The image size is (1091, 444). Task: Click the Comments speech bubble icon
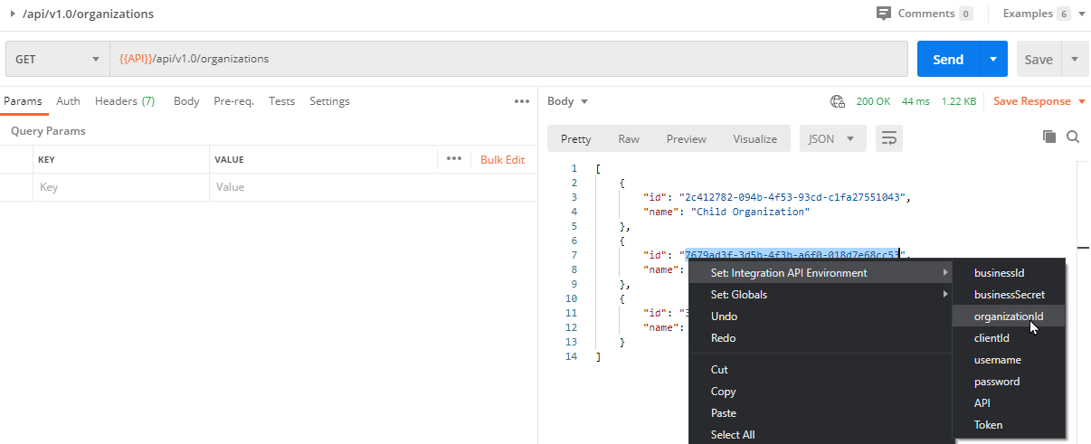883,14
